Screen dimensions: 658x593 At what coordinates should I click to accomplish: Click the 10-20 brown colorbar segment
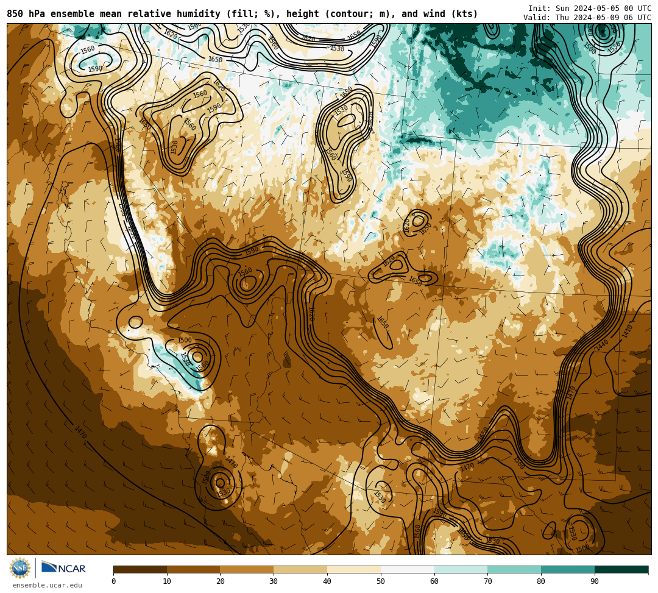pyautogui.click(x=194, y=569)
